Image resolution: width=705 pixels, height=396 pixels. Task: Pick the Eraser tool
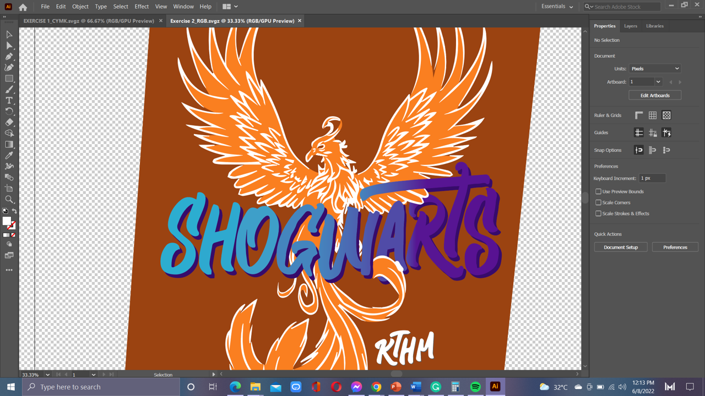9,123
